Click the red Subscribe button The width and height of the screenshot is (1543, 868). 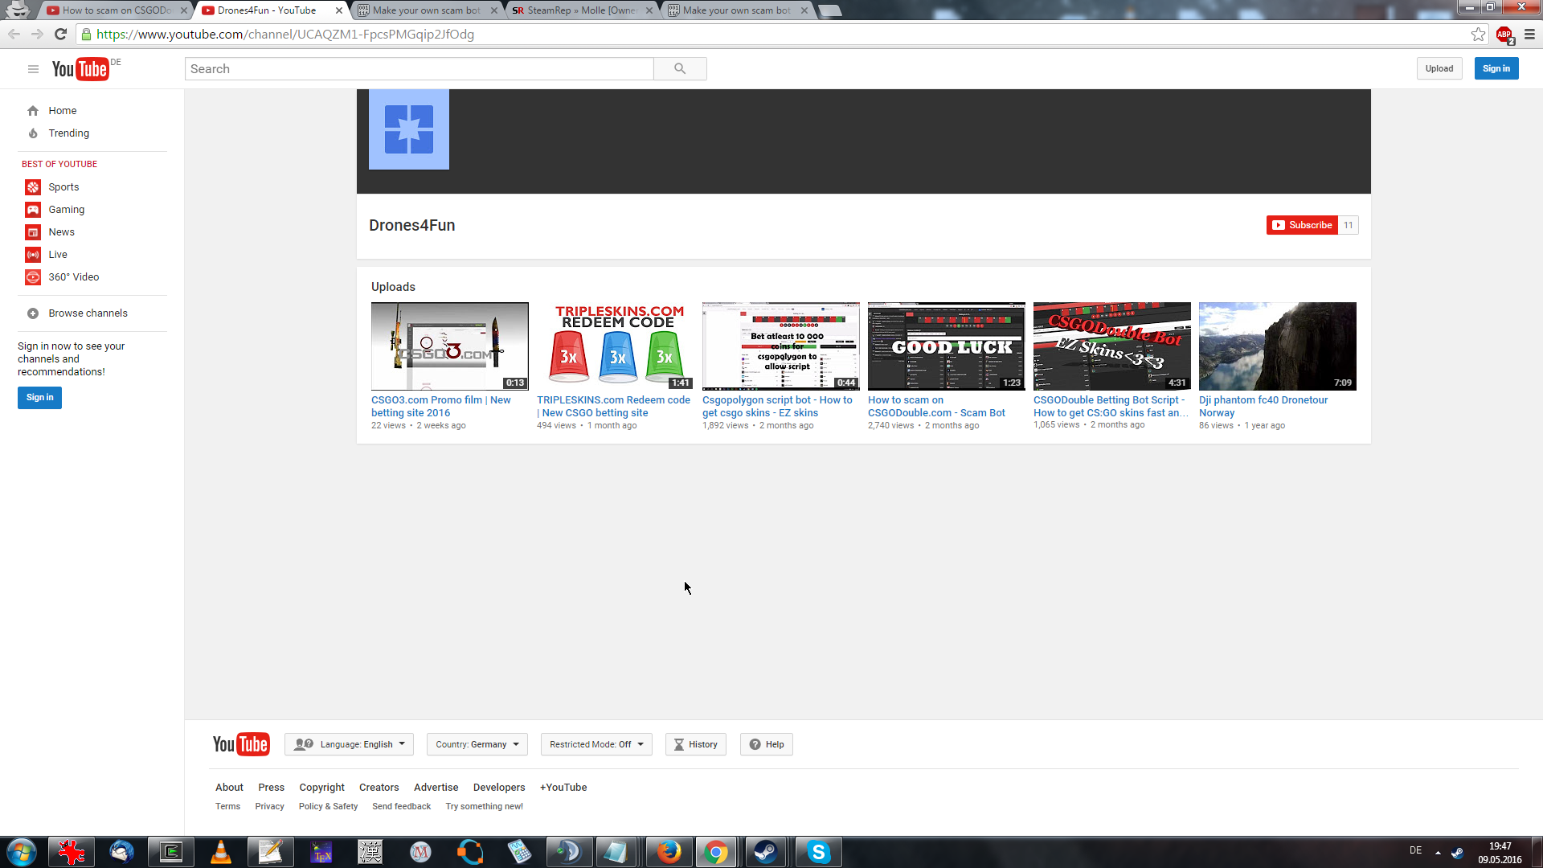click(x=1302, y=225)
